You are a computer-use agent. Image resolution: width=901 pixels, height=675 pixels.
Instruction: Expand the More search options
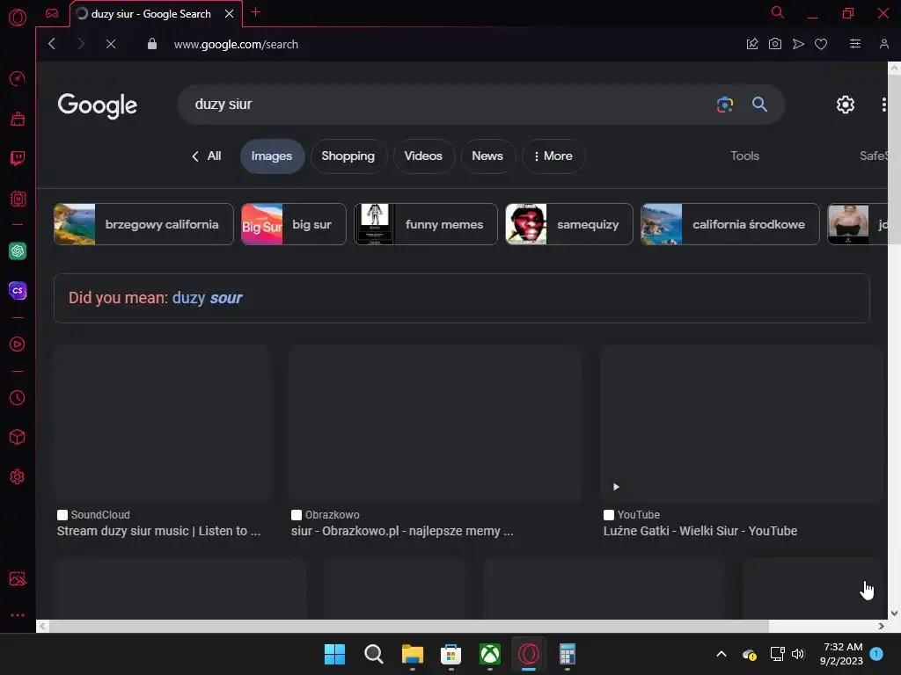coord(553,156)
